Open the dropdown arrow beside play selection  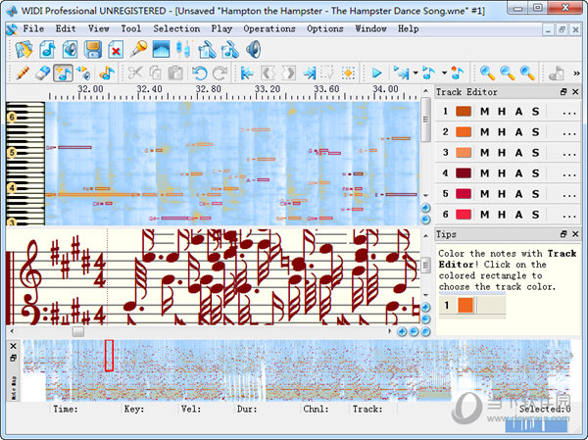(416, 73)
